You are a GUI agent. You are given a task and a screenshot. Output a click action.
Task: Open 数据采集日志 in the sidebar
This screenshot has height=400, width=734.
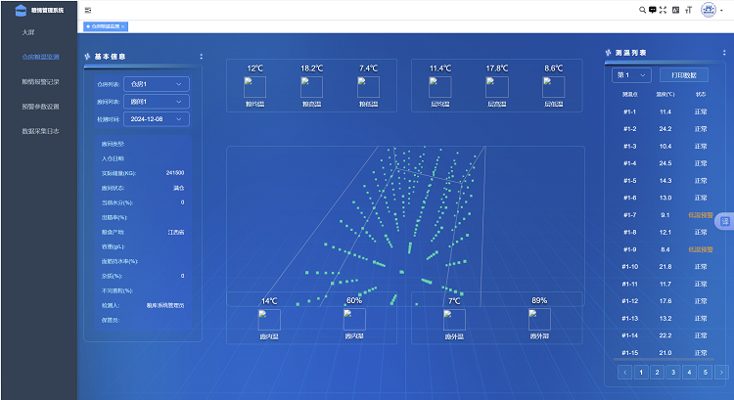pos(40,131)
